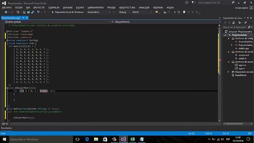Select app.ico in Solution Explorer
The width and height of the screenshot is (254, 143).
pyautogui.click(x=242, y=65)
